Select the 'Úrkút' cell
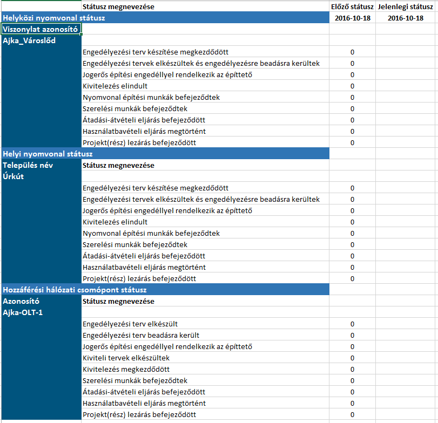This screenshot has height=423, width=438. [x=42, y=176]
